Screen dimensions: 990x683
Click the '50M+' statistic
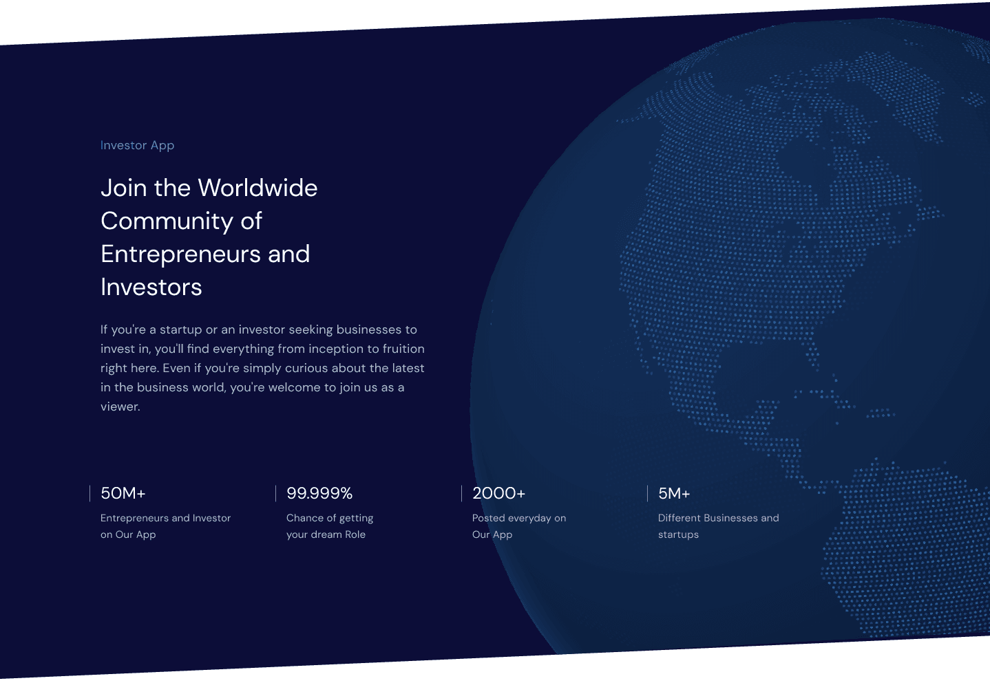[123, 493]
